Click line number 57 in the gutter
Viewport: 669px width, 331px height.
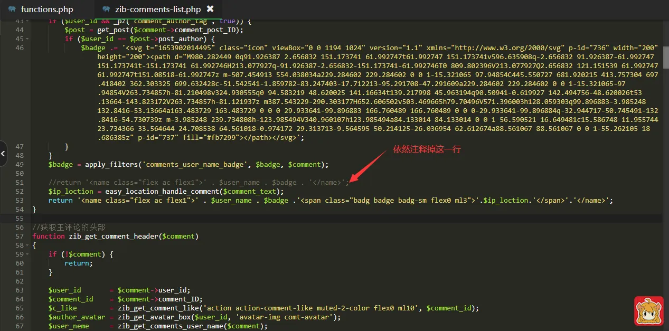coord(19,237)
